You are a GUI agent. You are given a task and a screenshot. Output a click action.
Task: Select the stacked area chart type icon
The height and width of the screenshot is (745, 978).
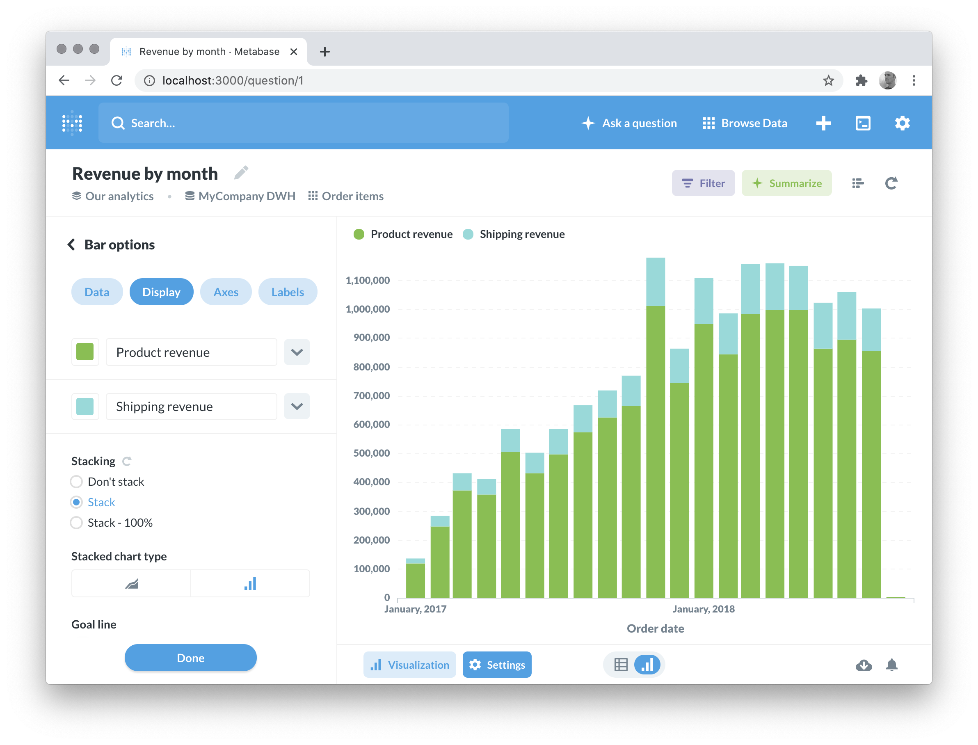pos(131,584)
